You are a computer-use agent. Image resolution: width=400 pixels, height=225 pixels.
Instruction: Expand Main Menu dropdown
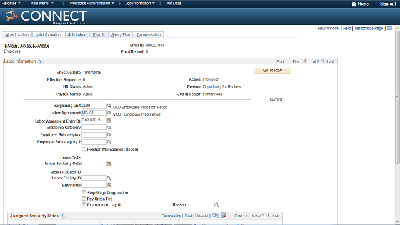(x=42, y=3)
